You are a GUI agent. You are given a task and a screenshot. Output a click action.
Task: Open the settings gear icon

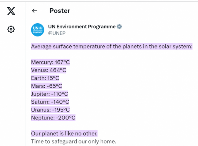(x=11, y=29)
